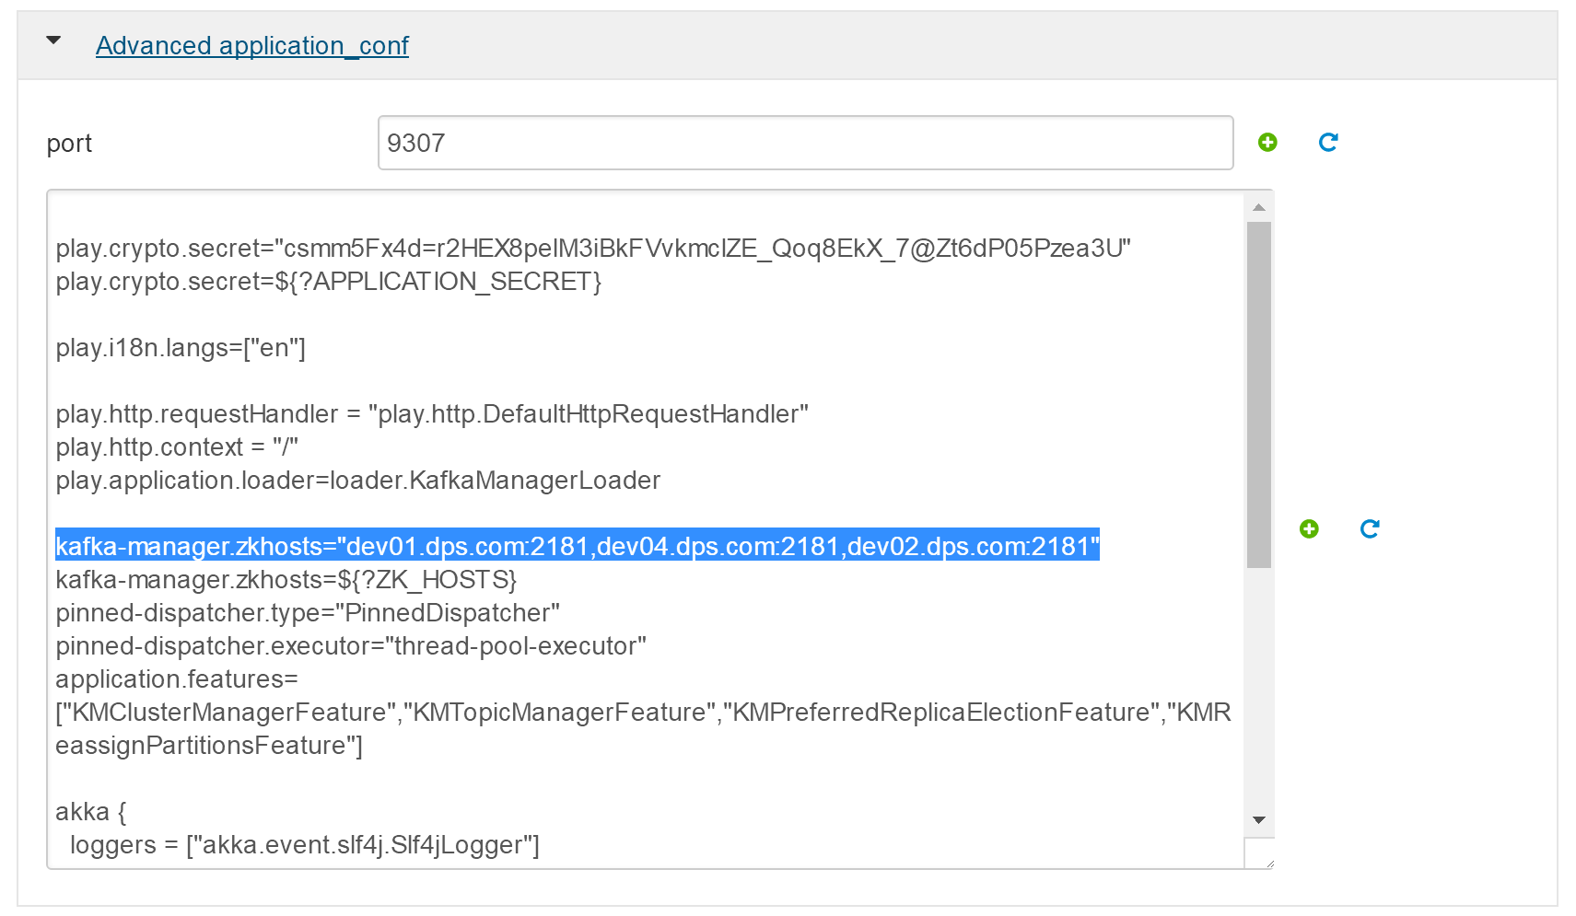Collapse the Advanced application_conf section arrow
The image size is (1576, 916).
[x=53, y=41]
